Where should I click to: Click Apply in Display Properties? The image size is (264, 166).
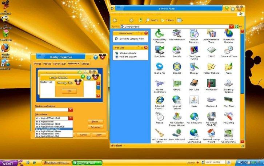(99, 135)
